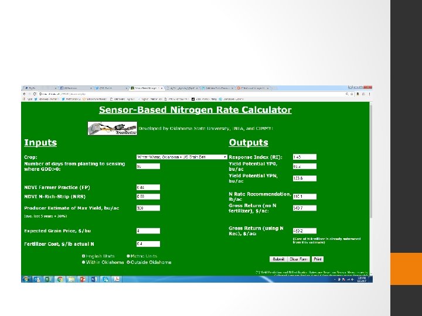
Task: Click the Clear Form button
Action: tap(299, 259)
